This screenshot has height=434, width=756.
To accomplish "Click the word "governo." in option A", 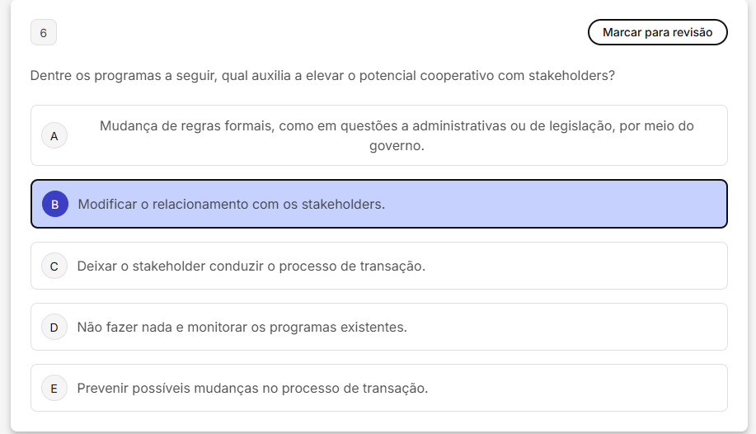I will coord(397,146).
